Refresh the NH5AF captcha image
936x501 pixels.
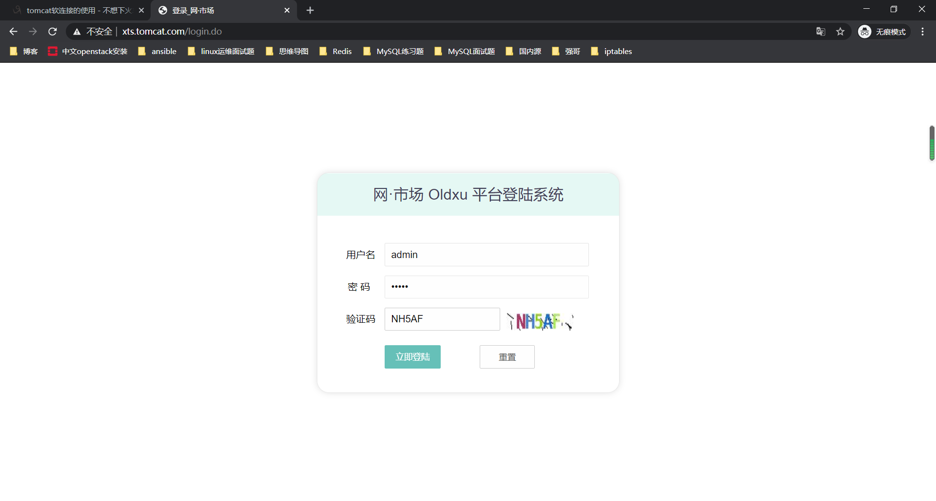tap(540, 321)
